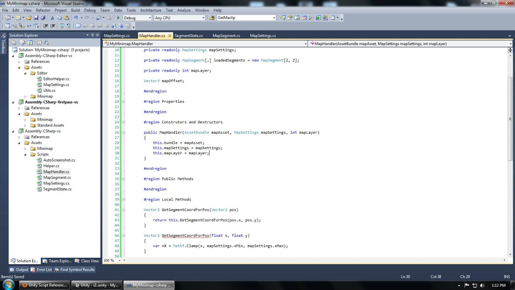Pin the Solution Explorer panel (auto hide)
This screenshot has width=515, height=290.
[92, 35]
